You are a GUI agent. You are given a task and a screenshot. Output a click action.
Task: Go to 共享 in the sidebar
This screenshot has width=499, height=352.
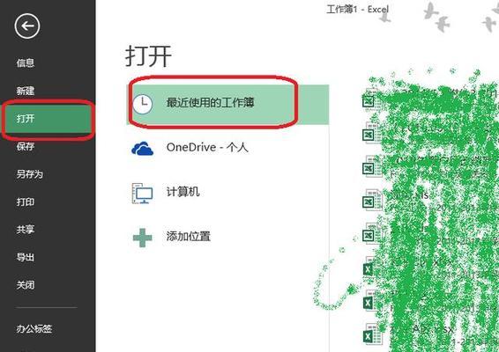coord(26,230)
